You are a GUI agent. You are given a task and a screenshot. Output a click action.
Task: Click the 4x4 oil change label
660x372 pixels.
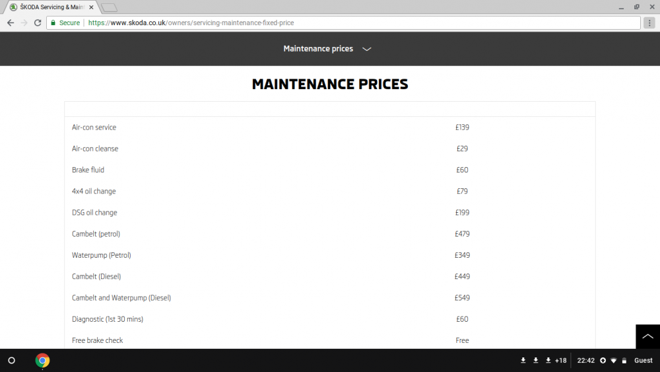coord(94,191)
